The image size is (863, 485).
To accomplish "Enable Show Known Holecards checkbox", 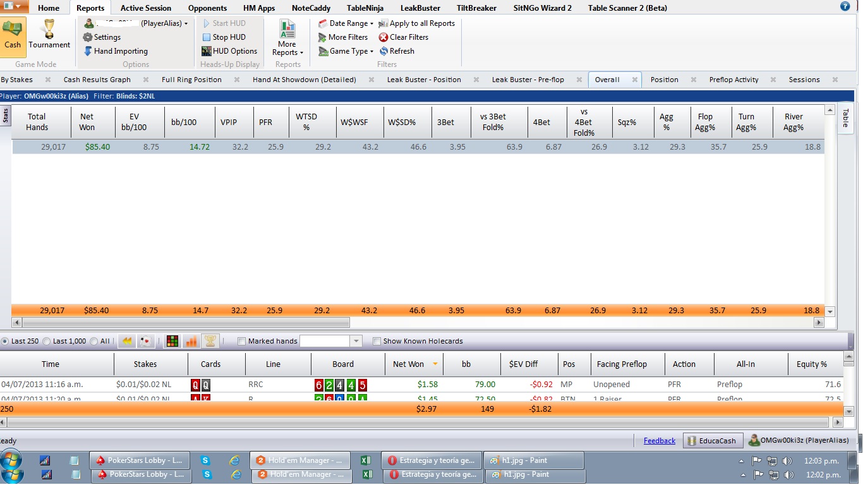I will pos(377,341).
